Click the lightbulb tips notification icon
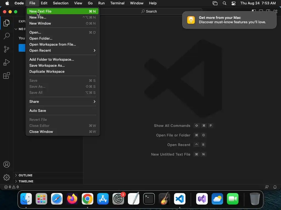Viewport: 281px width, 210px height. pyautogui.click(x=191, y=20)
